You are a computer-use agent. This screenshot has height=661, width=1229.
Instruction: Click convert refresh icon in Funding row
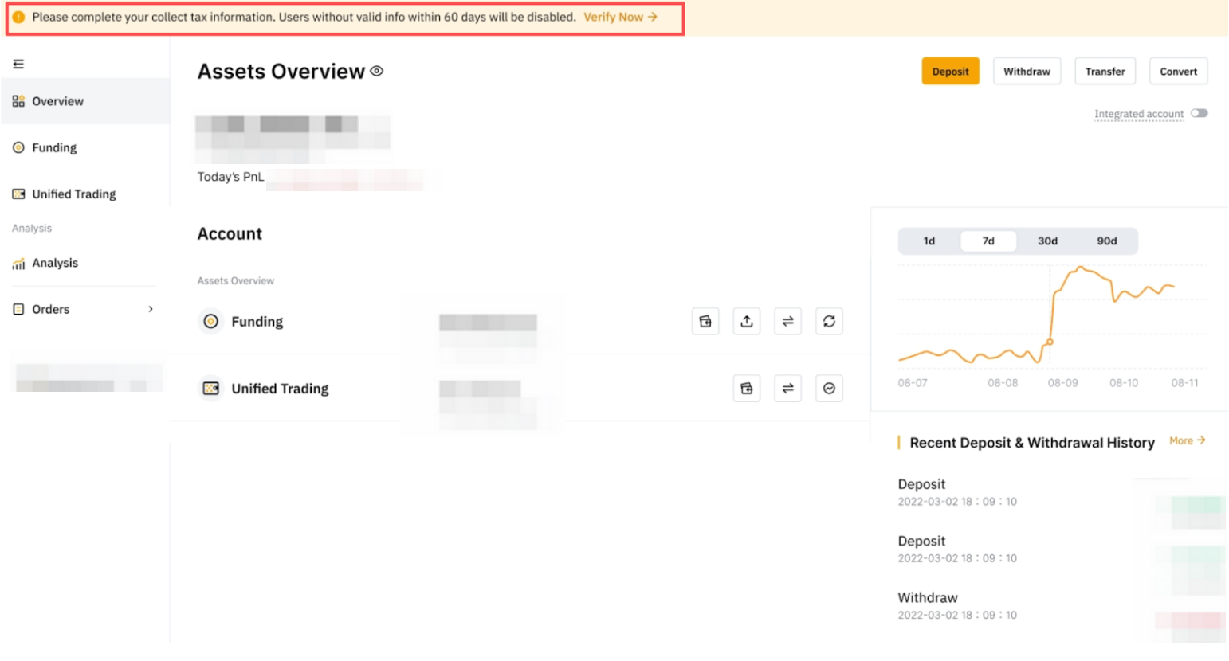click(x=829, y=322)
